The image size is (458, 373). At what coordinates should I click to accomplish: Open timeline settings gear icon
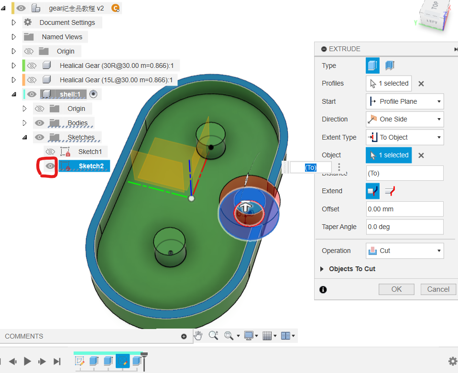[x=452, y=361]
